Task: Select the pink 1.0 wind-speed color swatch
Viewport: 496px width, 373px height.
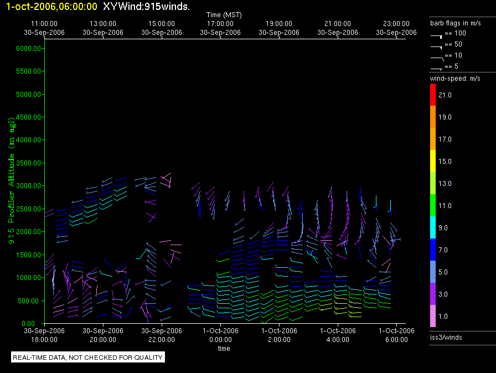Action: (x=433, y=316)
